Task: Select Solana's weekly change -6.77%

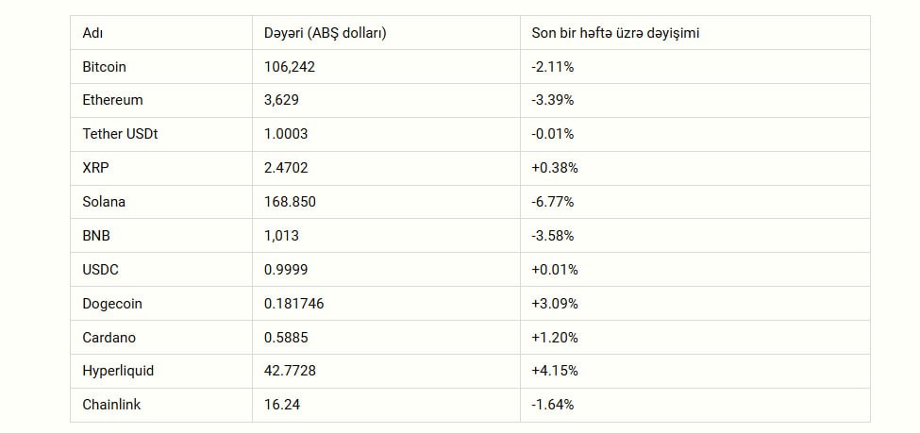Action: 553,202
